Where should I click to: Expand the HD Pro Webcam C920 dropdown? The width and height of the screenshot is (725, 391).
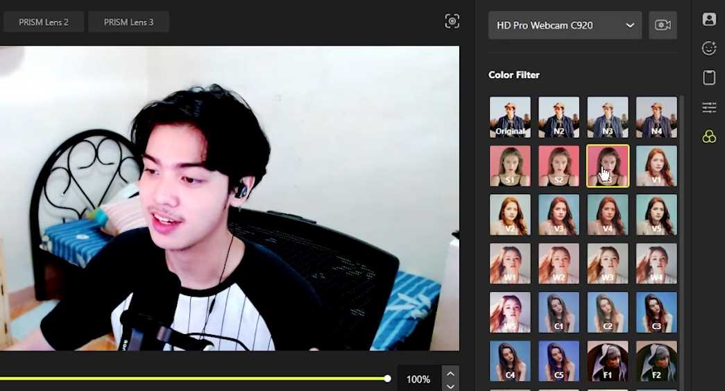(565, 26)
